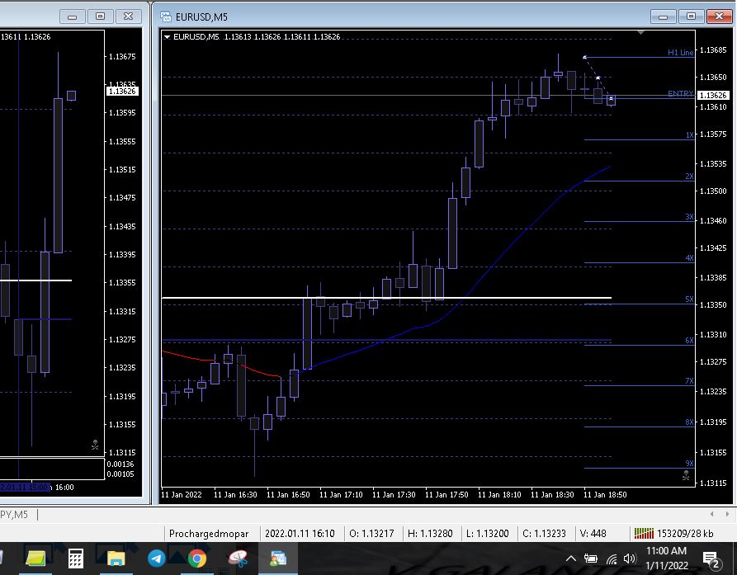
Task: Open the Prochargedmopar profile selector
Action: (x=209, y=534)
